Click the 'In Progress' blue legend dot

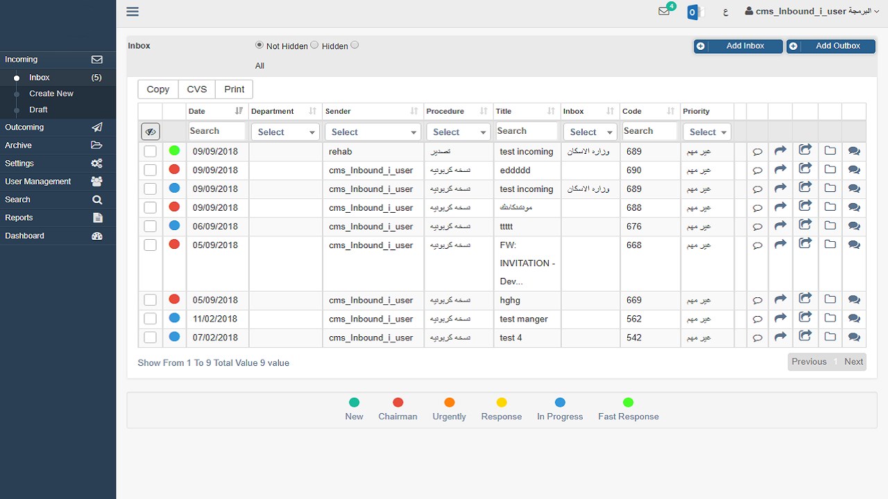(560, 403)
